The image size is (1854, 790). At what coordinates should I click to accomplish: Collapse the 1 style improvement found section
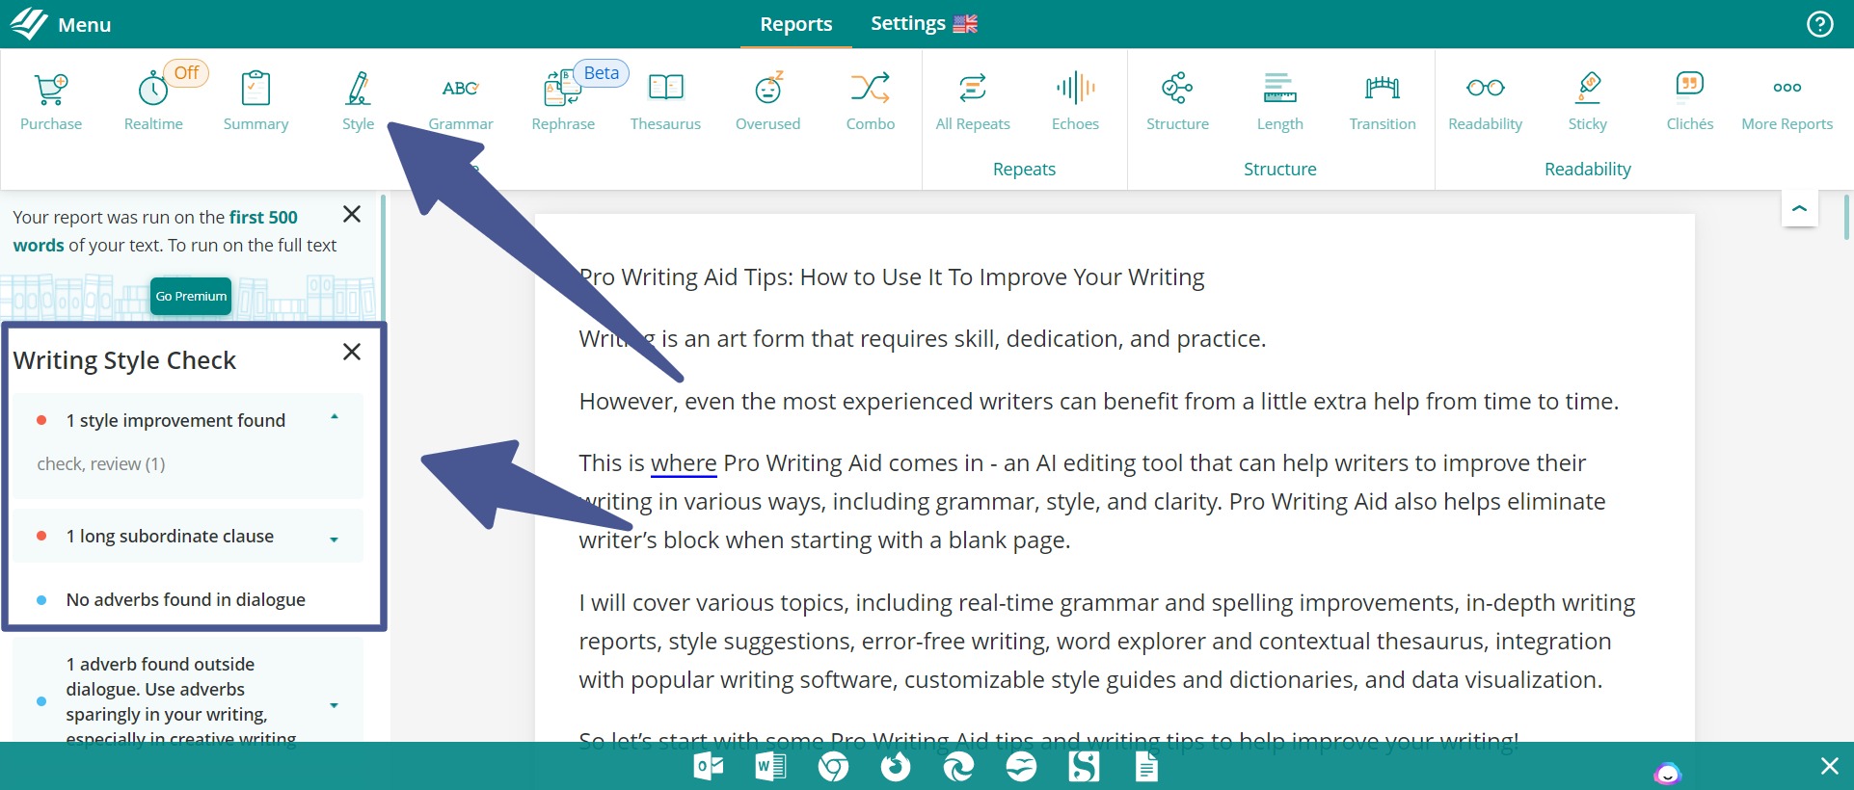tap(335, 418)
